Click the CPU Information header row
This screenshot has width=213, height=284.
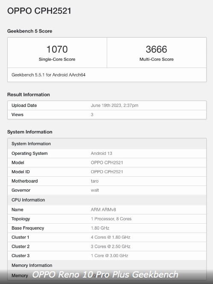point(107,200)
